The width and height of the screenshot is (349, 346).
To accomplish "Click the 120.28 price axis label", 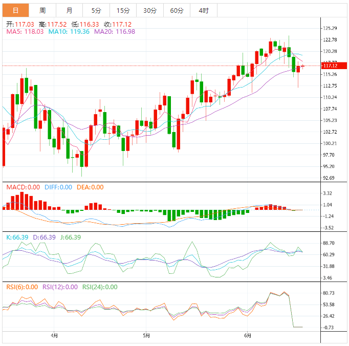I will click(330, 51).
